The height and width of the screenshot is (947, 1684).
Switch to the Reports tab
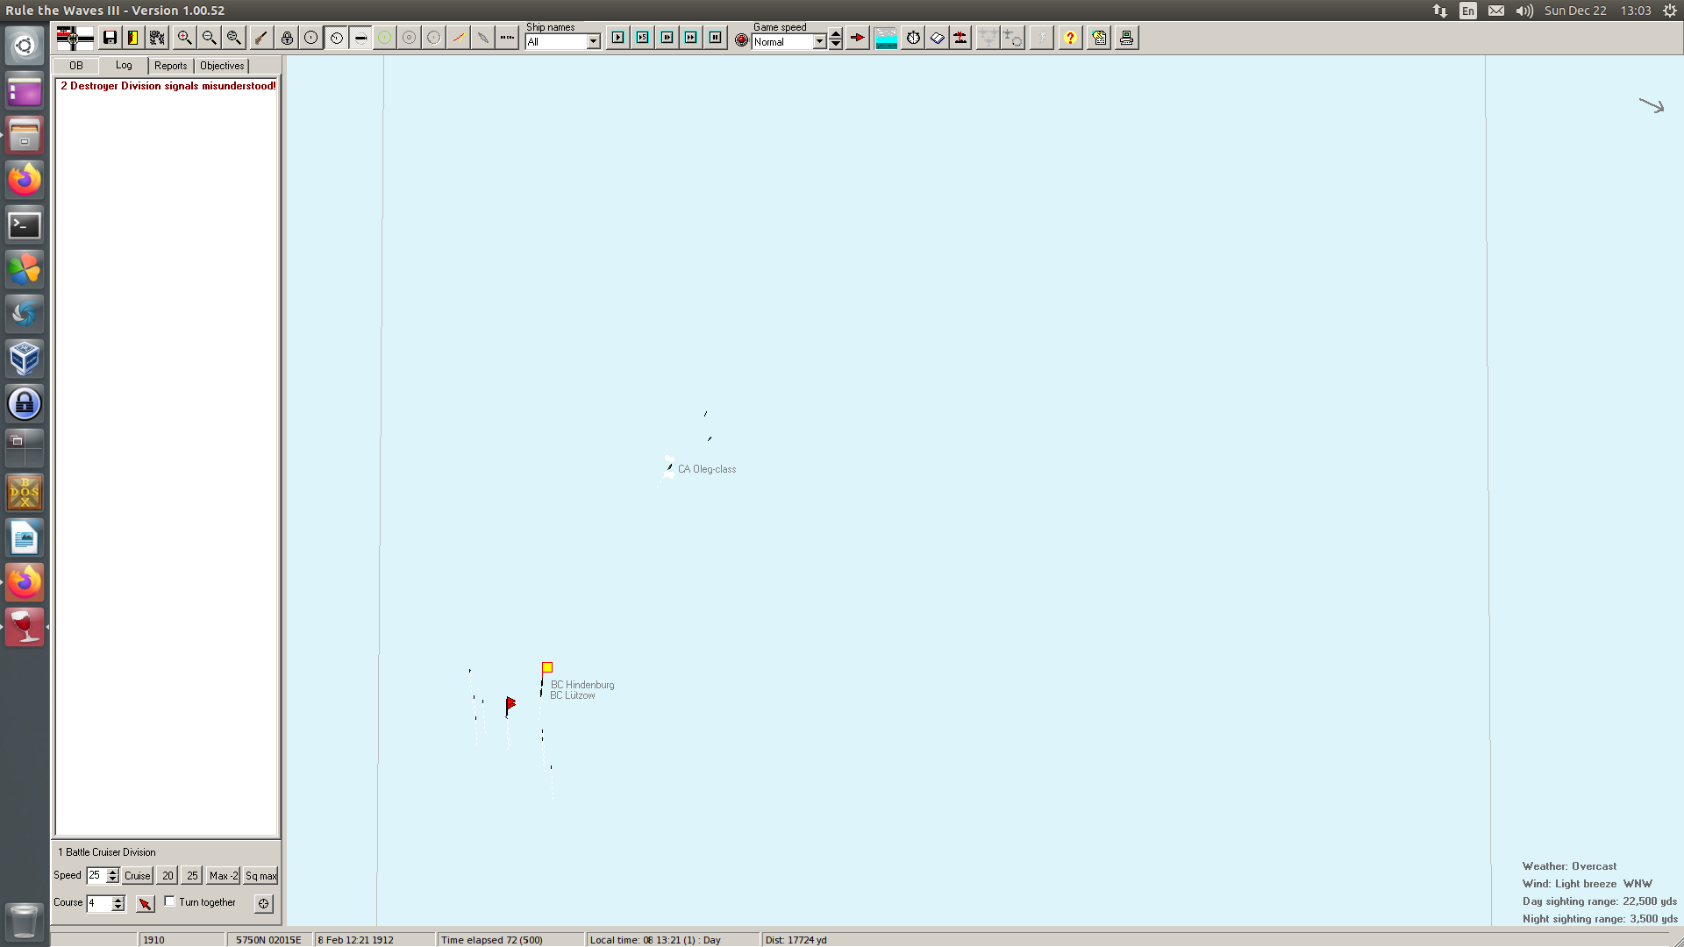click(x=171, y=66)
